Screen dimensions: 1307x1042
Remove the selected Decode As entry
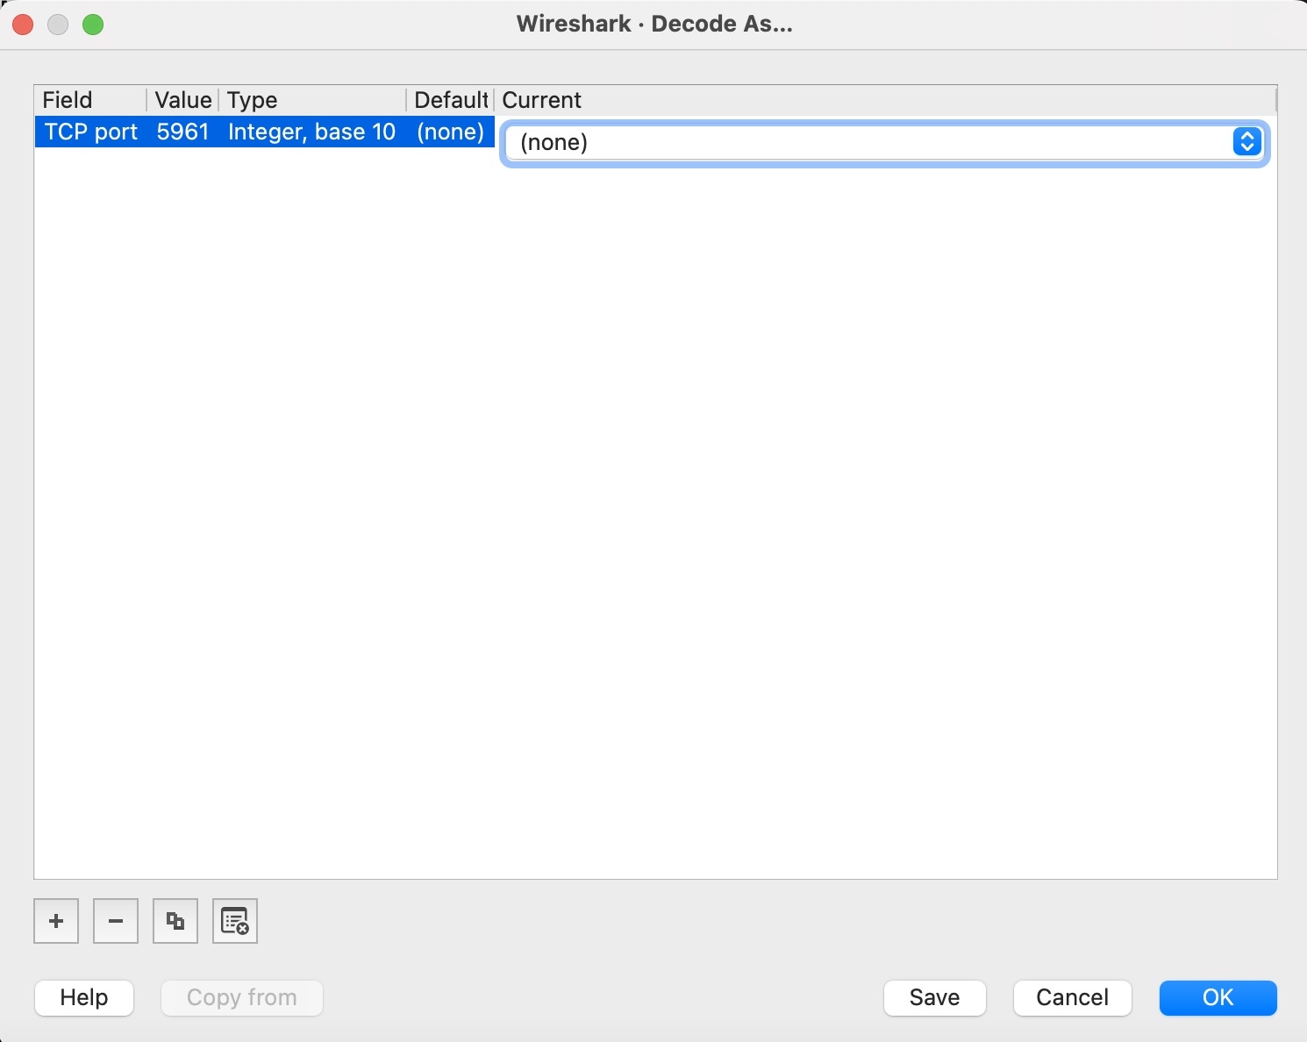(116, 921)
